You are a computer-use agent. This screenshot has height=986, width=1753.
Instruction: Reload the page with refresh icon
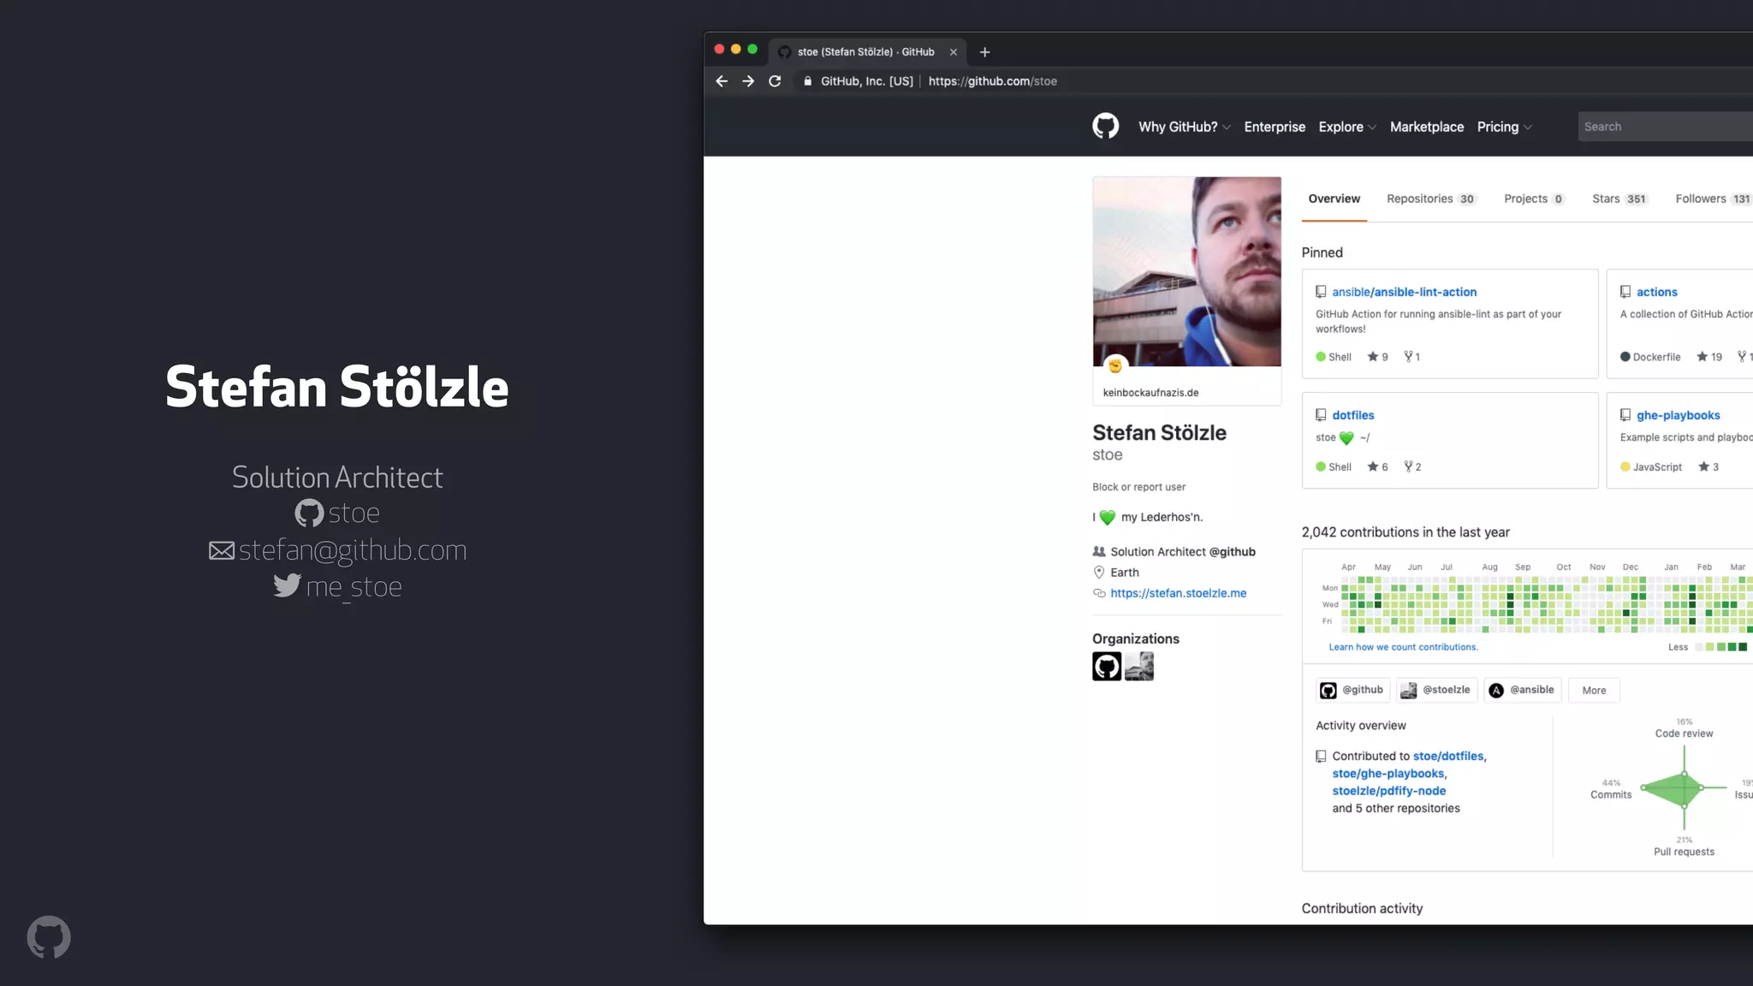pyautogui.click(x=775, y=81)
